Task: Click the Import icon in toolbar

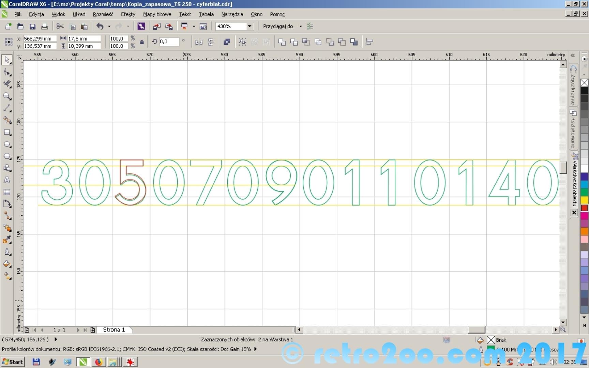Action: [x=157, y=27]
